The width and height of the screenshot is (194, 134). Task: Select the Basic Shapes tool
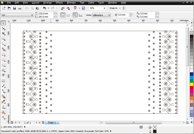[x=3, y=70]
